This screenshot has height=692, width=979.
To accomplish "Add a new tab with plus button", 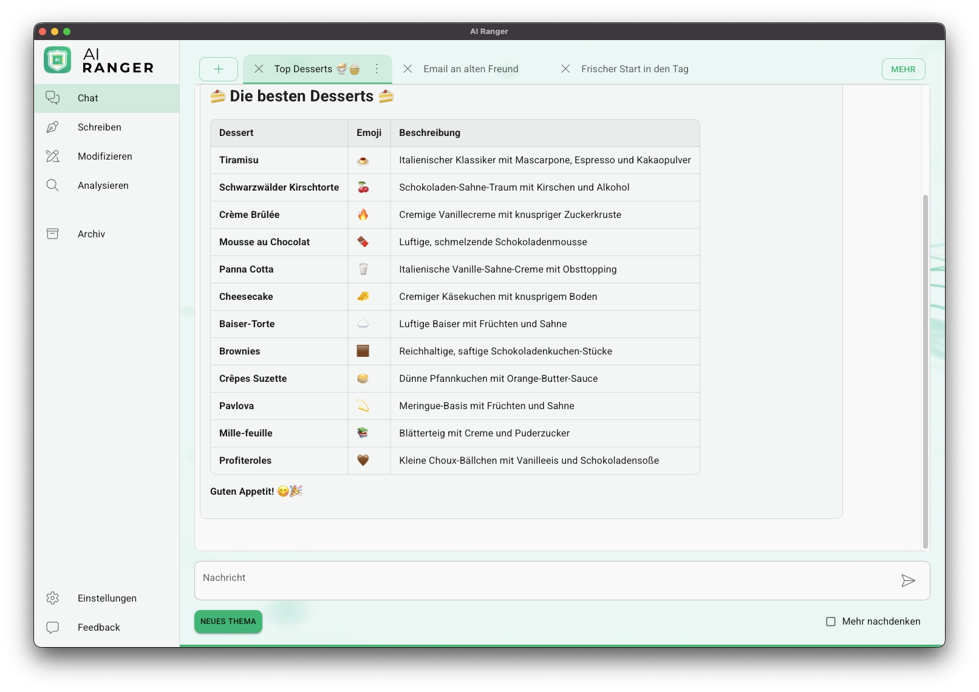I will pos(219,69).
